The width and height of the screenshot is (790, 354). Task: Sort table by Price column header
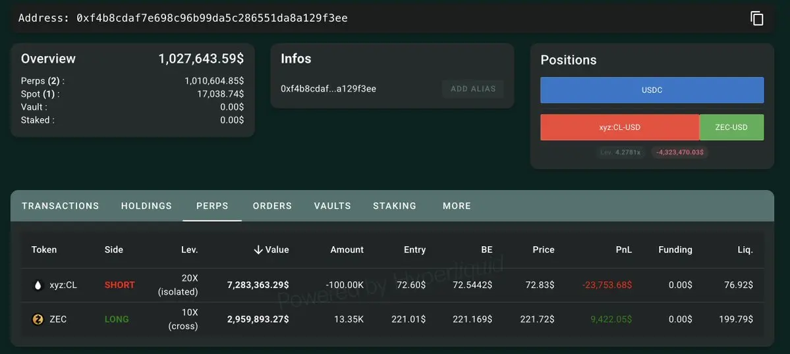pyautogui.click(x=543, y=250)
